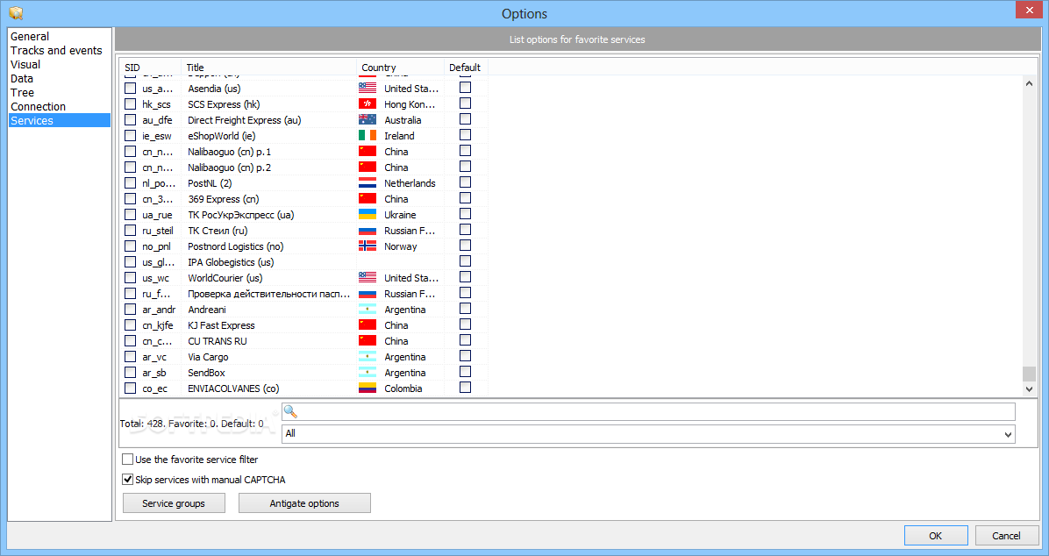Click the Argentina flag in the SendBox row

click(368, 373)
